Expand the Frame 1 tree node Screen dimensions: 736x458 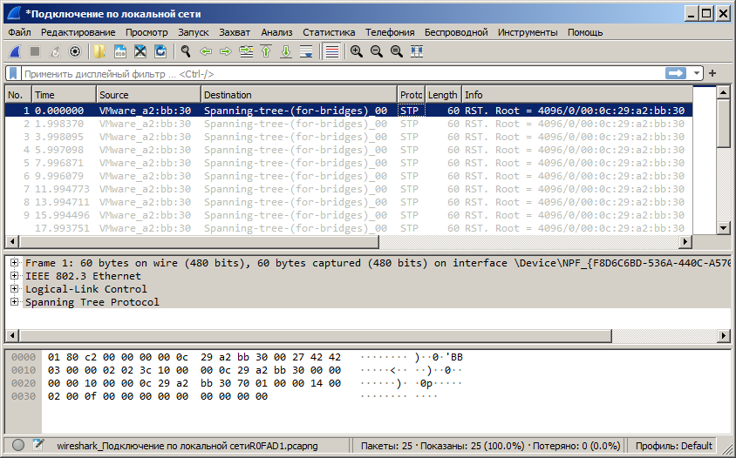click(15, 262)
